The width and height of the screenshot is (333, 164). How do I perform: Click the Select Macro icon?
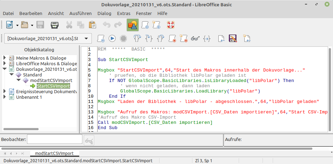[145, 25]
